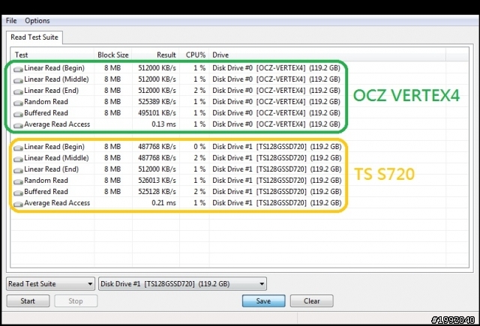
Task: Save the benchmark results
Action: point(263,301)
